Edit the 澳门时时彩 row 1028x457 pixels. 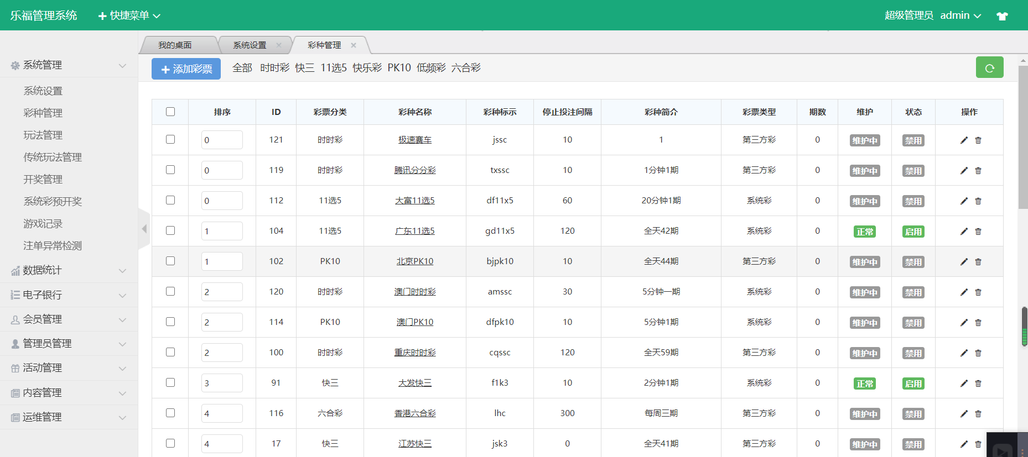(x=964, y=292)
